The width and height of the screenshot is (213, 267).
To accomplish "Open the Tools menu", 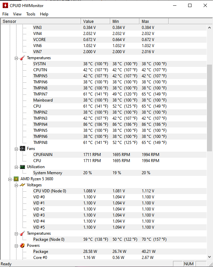I will (x=31, y=14).
